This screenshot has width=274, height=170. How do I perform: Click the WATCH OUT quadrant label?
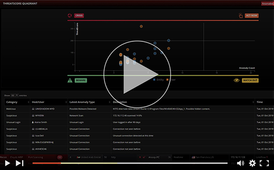[250, 80]
